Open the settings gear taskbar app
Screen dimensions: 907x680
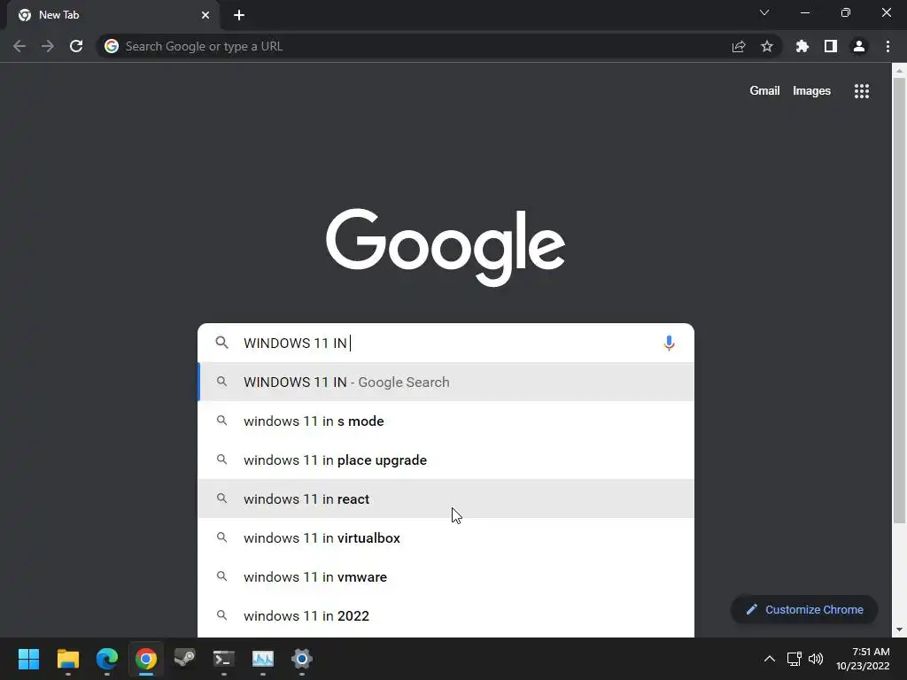coord(302,659)
